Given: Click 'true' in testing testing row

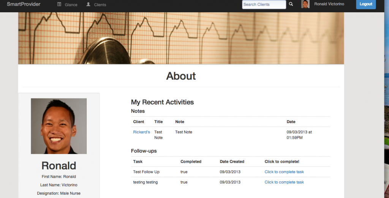Looking at the screenshot, I should [x=184, y=182].
